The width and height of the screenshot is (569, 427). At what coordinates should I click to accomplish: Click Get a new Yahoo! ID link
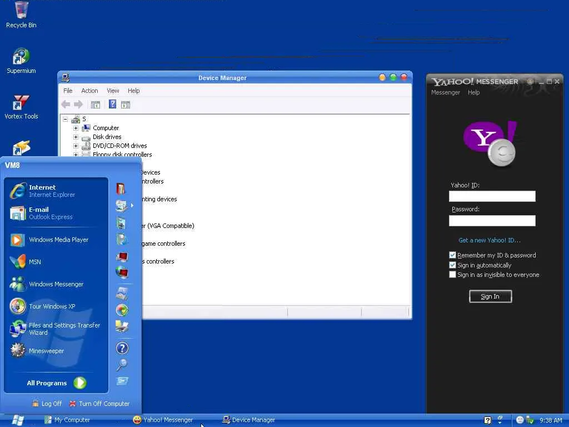tap(490, 240)
